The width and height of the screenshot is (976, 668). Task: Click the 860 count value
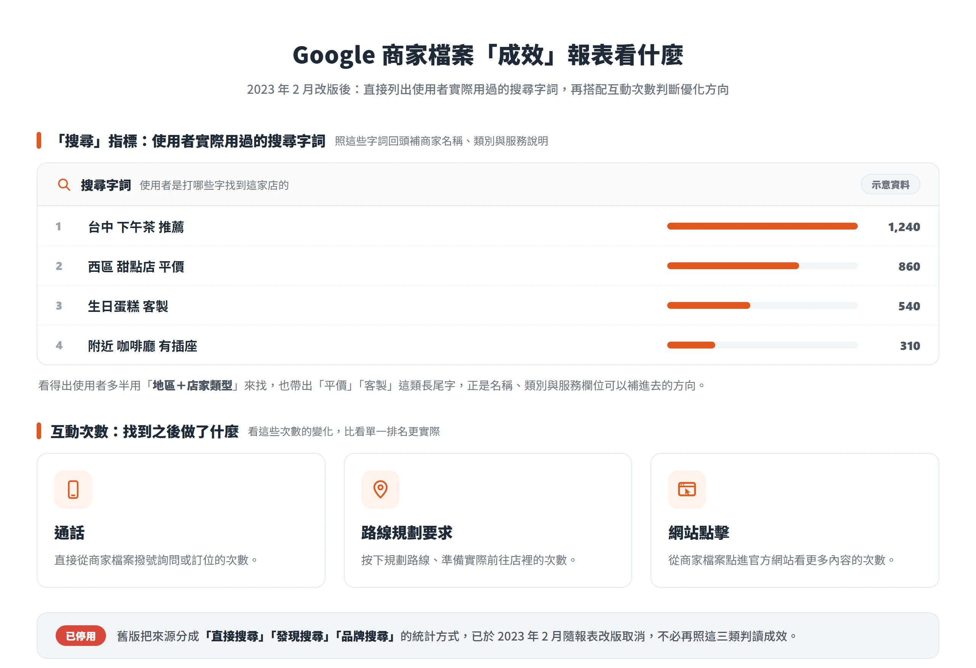click(x=909, y=267)
